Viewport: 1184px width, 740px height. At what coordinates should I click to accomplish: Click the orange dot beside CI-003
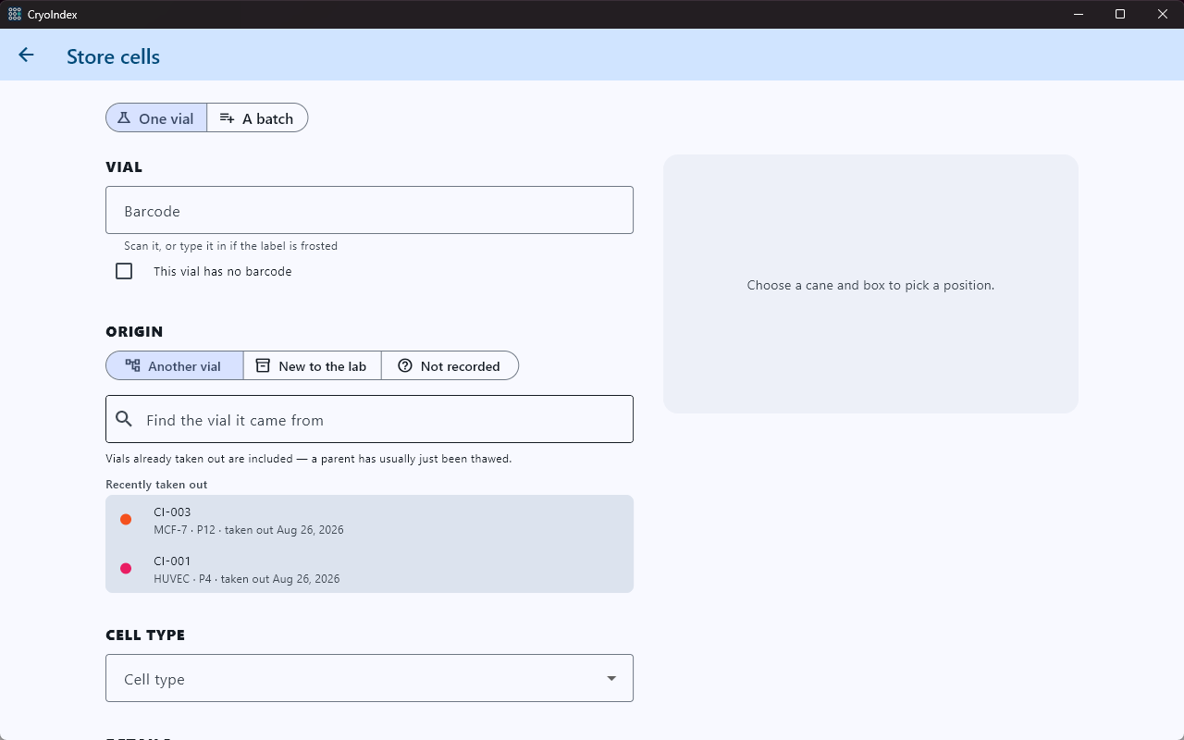point(126,520)
